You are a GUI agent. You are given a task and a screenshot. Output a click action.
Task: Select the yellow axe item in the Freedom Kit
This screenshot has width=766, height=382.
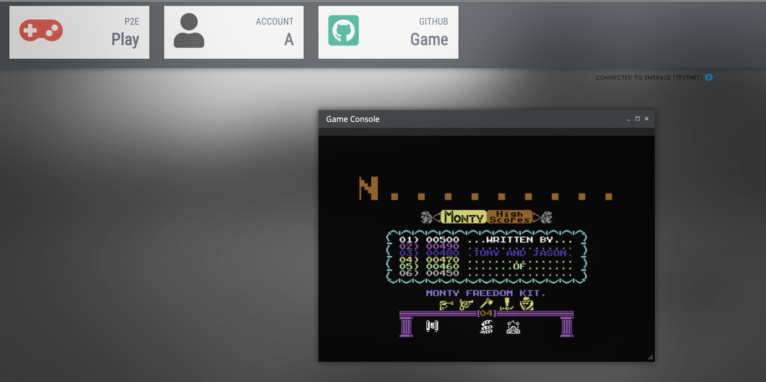pyautogui.click(x=487, y=304)
